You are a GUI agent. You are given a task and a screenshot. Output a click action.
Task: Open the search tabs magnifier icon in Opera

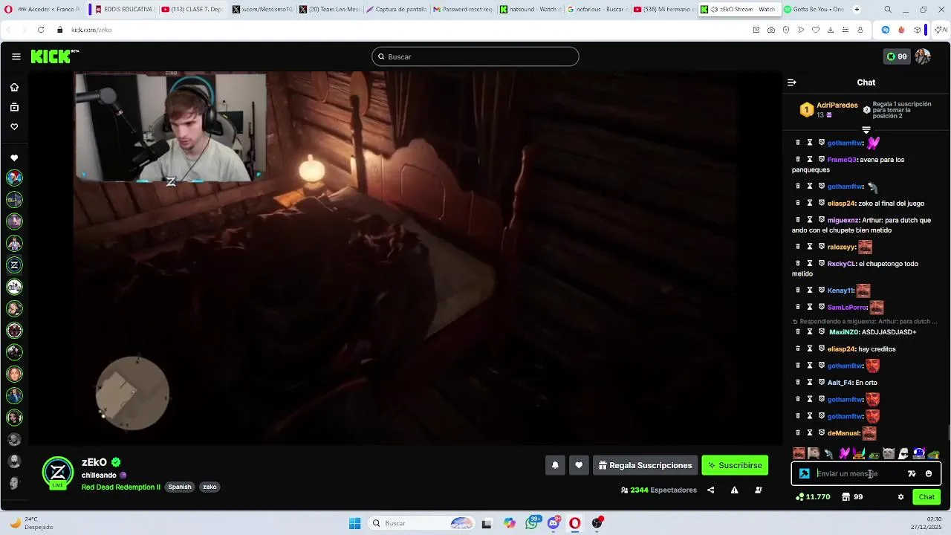tap(888, 10)
